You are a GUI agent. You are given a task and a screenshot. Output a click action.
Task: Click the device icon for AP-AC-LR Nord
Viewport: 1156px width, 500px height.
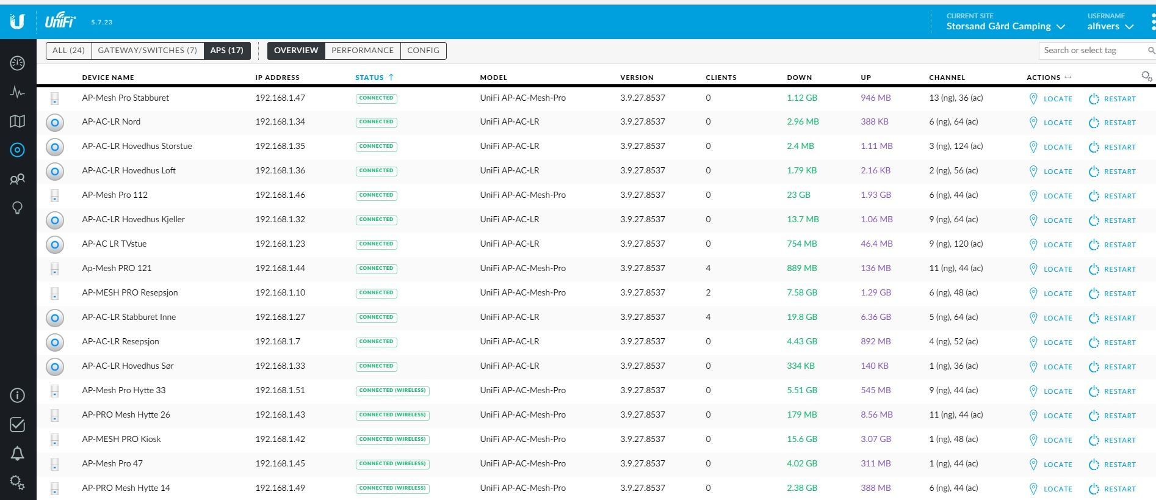(x=55, y=123)
